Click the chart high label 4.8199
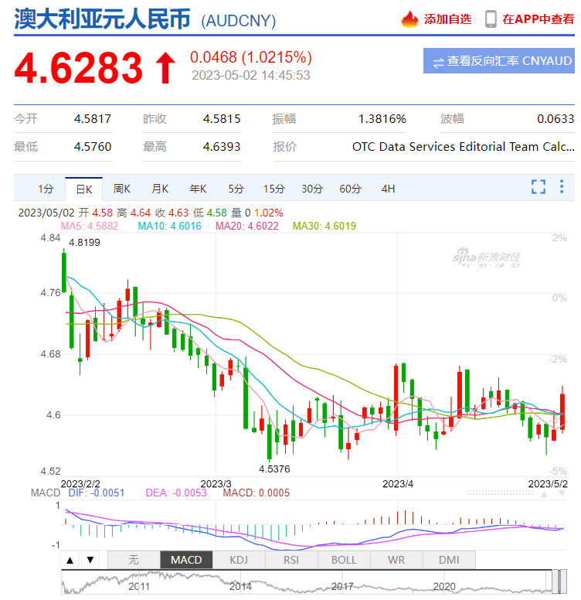 coord(84,243)
